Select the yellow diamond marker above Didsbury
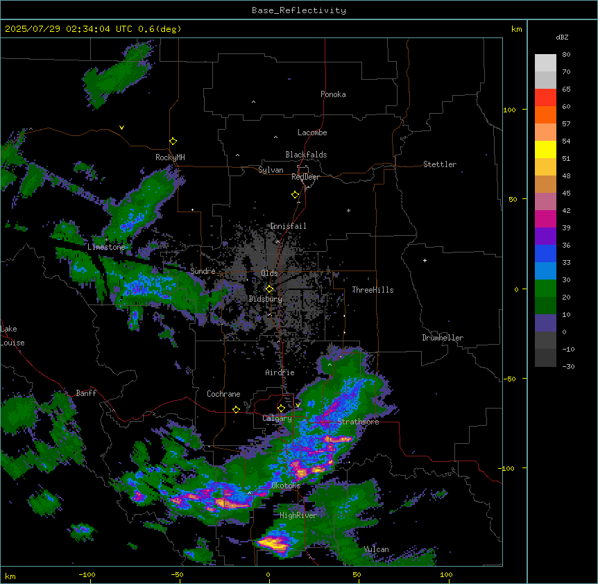The width and height of the screenshot is (598, 584). (269, 289)
